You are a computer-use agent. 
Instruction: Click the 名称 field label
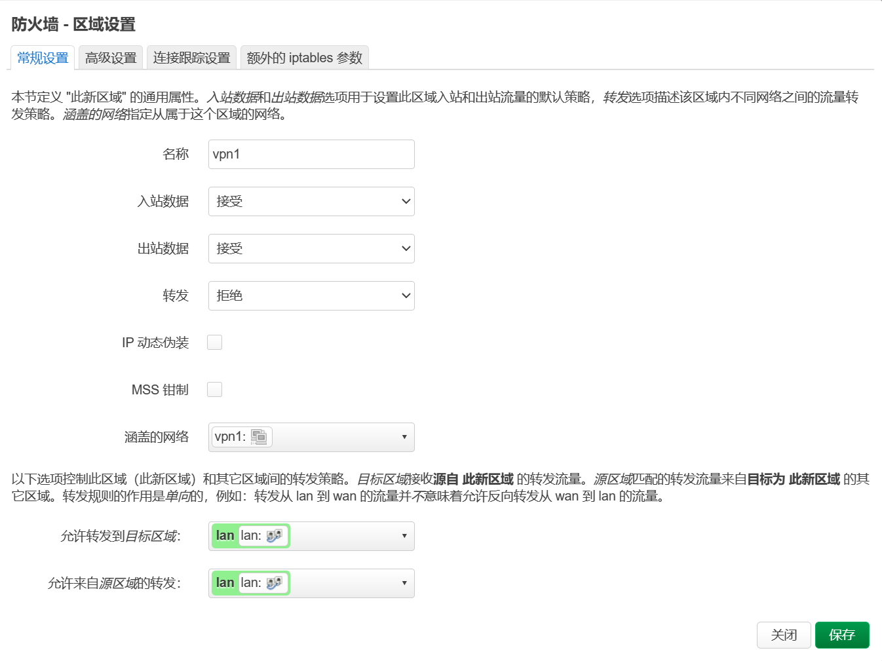click(x=176, y=154)
